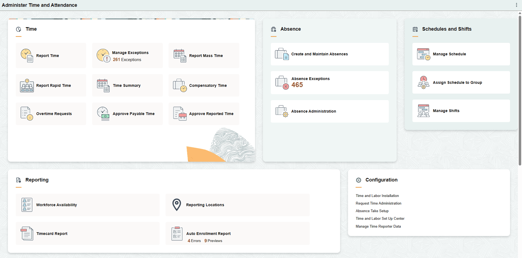
Task: Open Report Rapid Time
Action: (x=51, y=85)
